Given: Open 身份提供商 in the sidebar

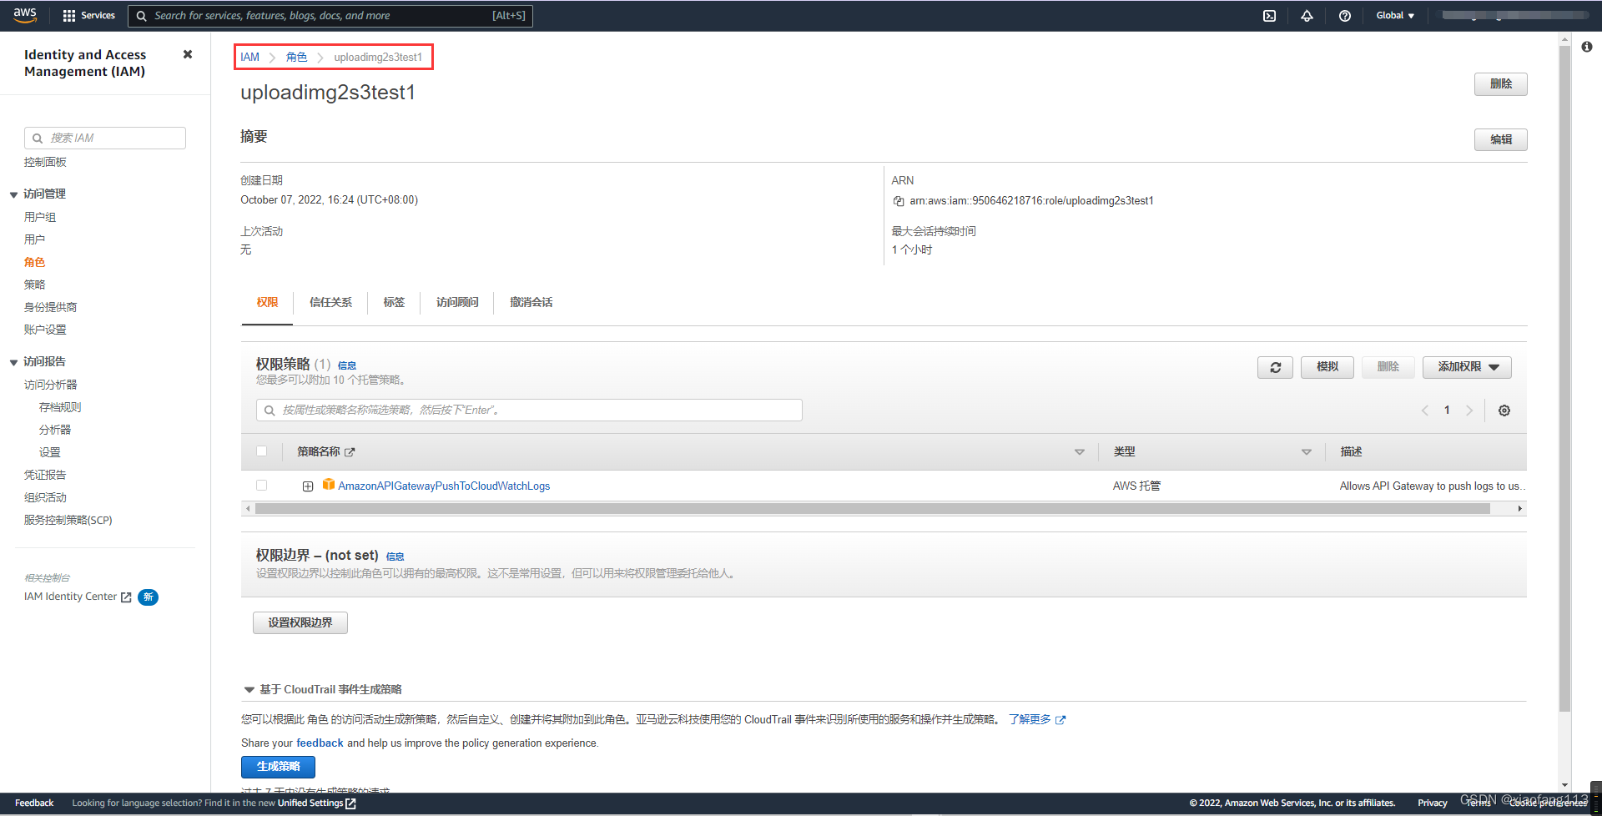Looking at the screenshot, I should click(50, 307).
